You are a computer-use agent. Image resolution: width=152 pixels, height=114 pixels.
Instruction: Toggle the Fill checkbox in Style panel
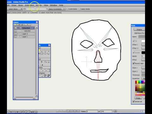tap(134, 41)
